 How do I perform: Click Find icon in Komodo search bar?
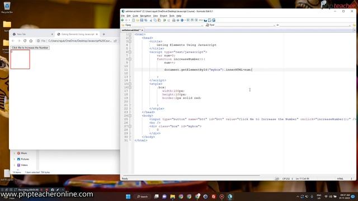point(207,25)
